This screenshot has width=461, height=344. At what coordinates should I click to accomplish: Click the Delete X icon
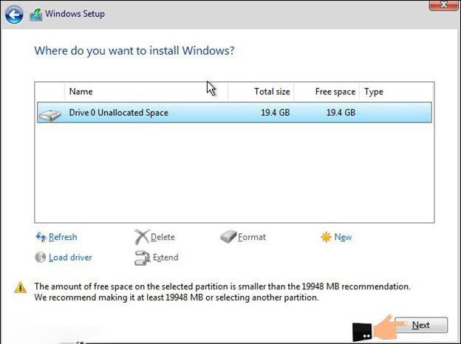(142, 237)
